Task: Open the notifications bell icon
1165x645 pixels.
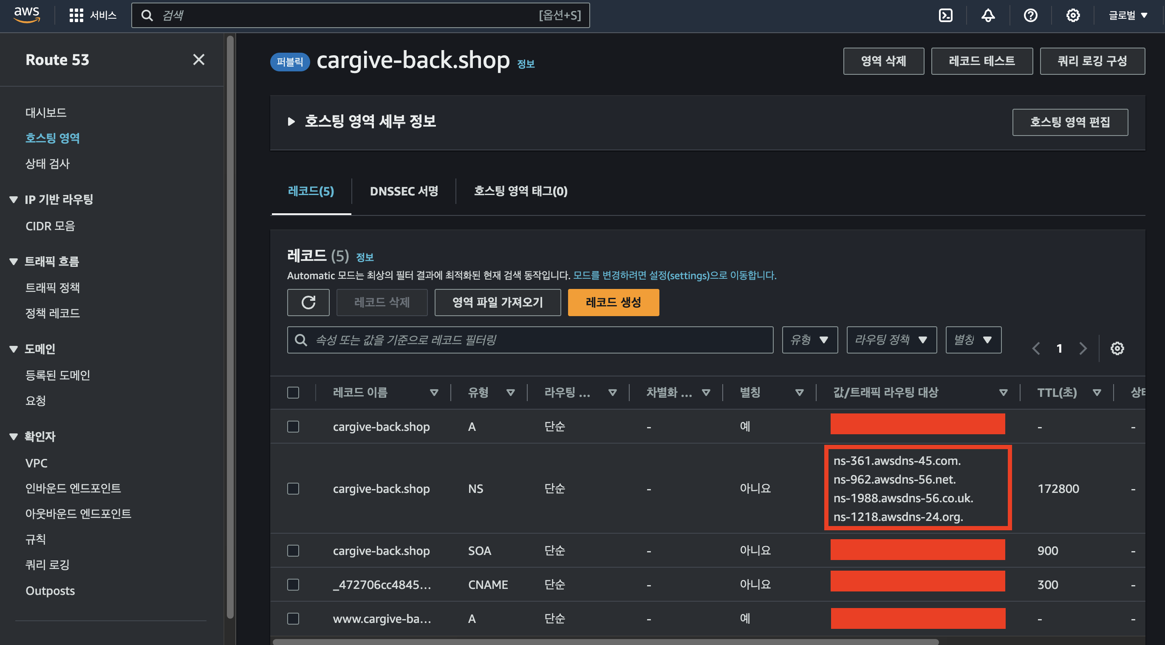Action: [x=988, y=15]
